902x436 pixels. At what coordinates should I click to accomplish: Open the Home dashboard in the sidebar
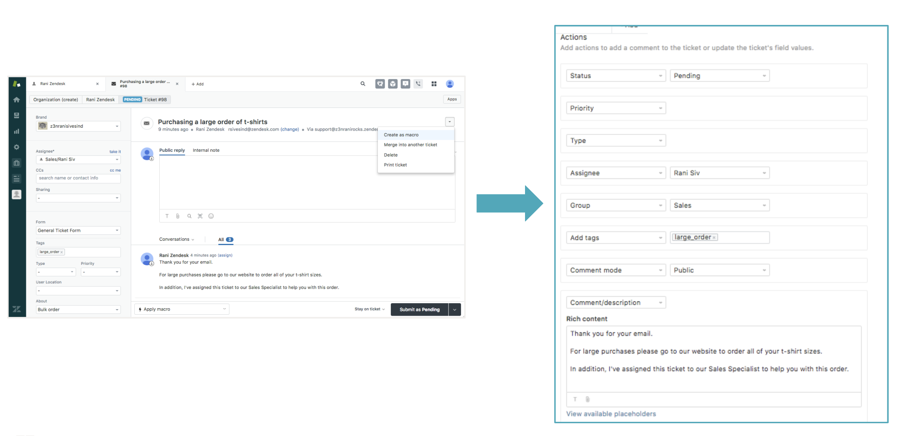coord(16,100)
